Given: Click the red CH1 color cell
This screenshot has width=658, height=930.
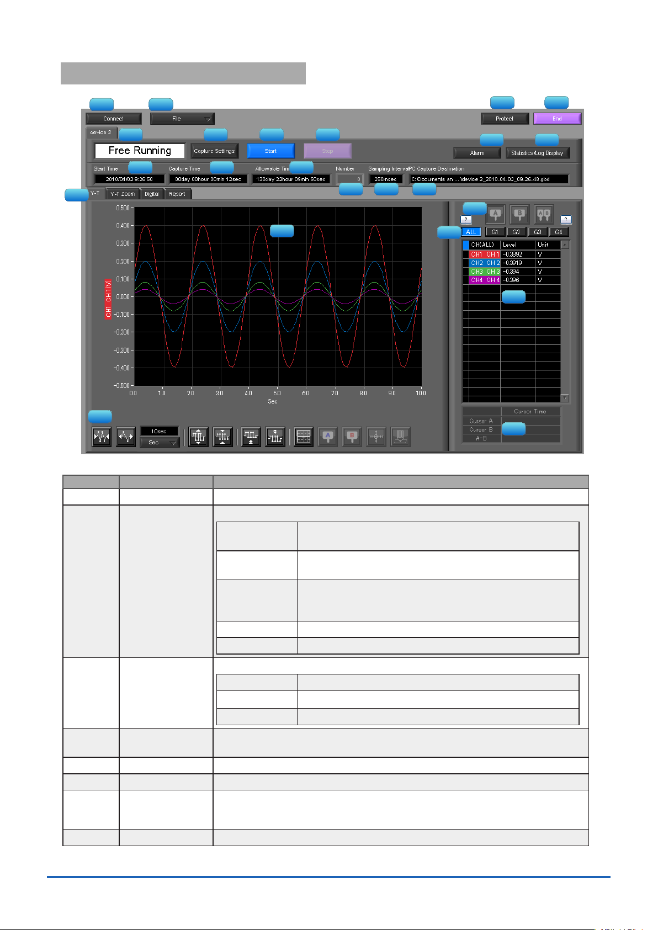Looking at the screenshot, I should tap(485, 254).
